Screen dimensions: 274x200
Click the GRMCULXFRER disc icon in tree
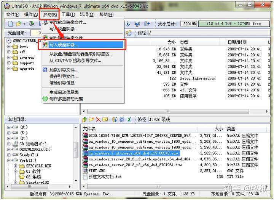click(8, 41)
